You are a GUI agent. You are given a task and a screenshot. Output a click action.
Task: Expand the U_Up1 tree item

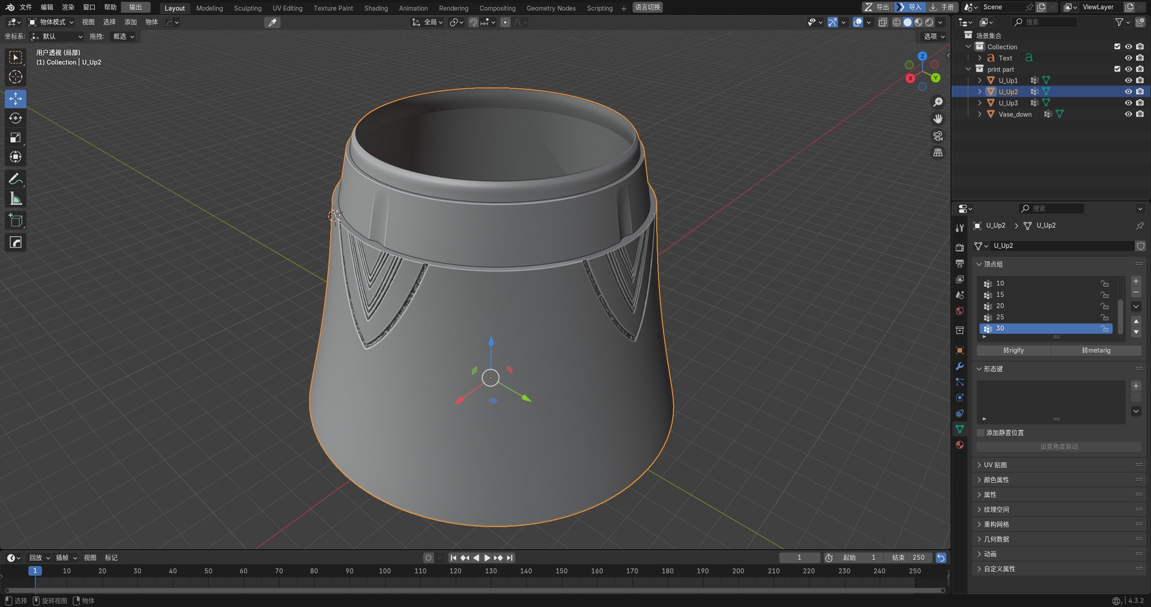click(980, 80)
